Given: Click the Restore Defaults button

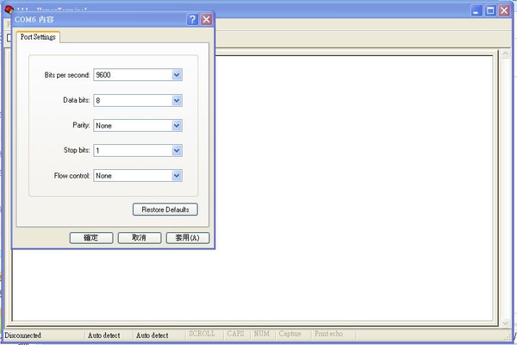Looking at the screenshot, I should pyautogui.click(x=165, y=210).
